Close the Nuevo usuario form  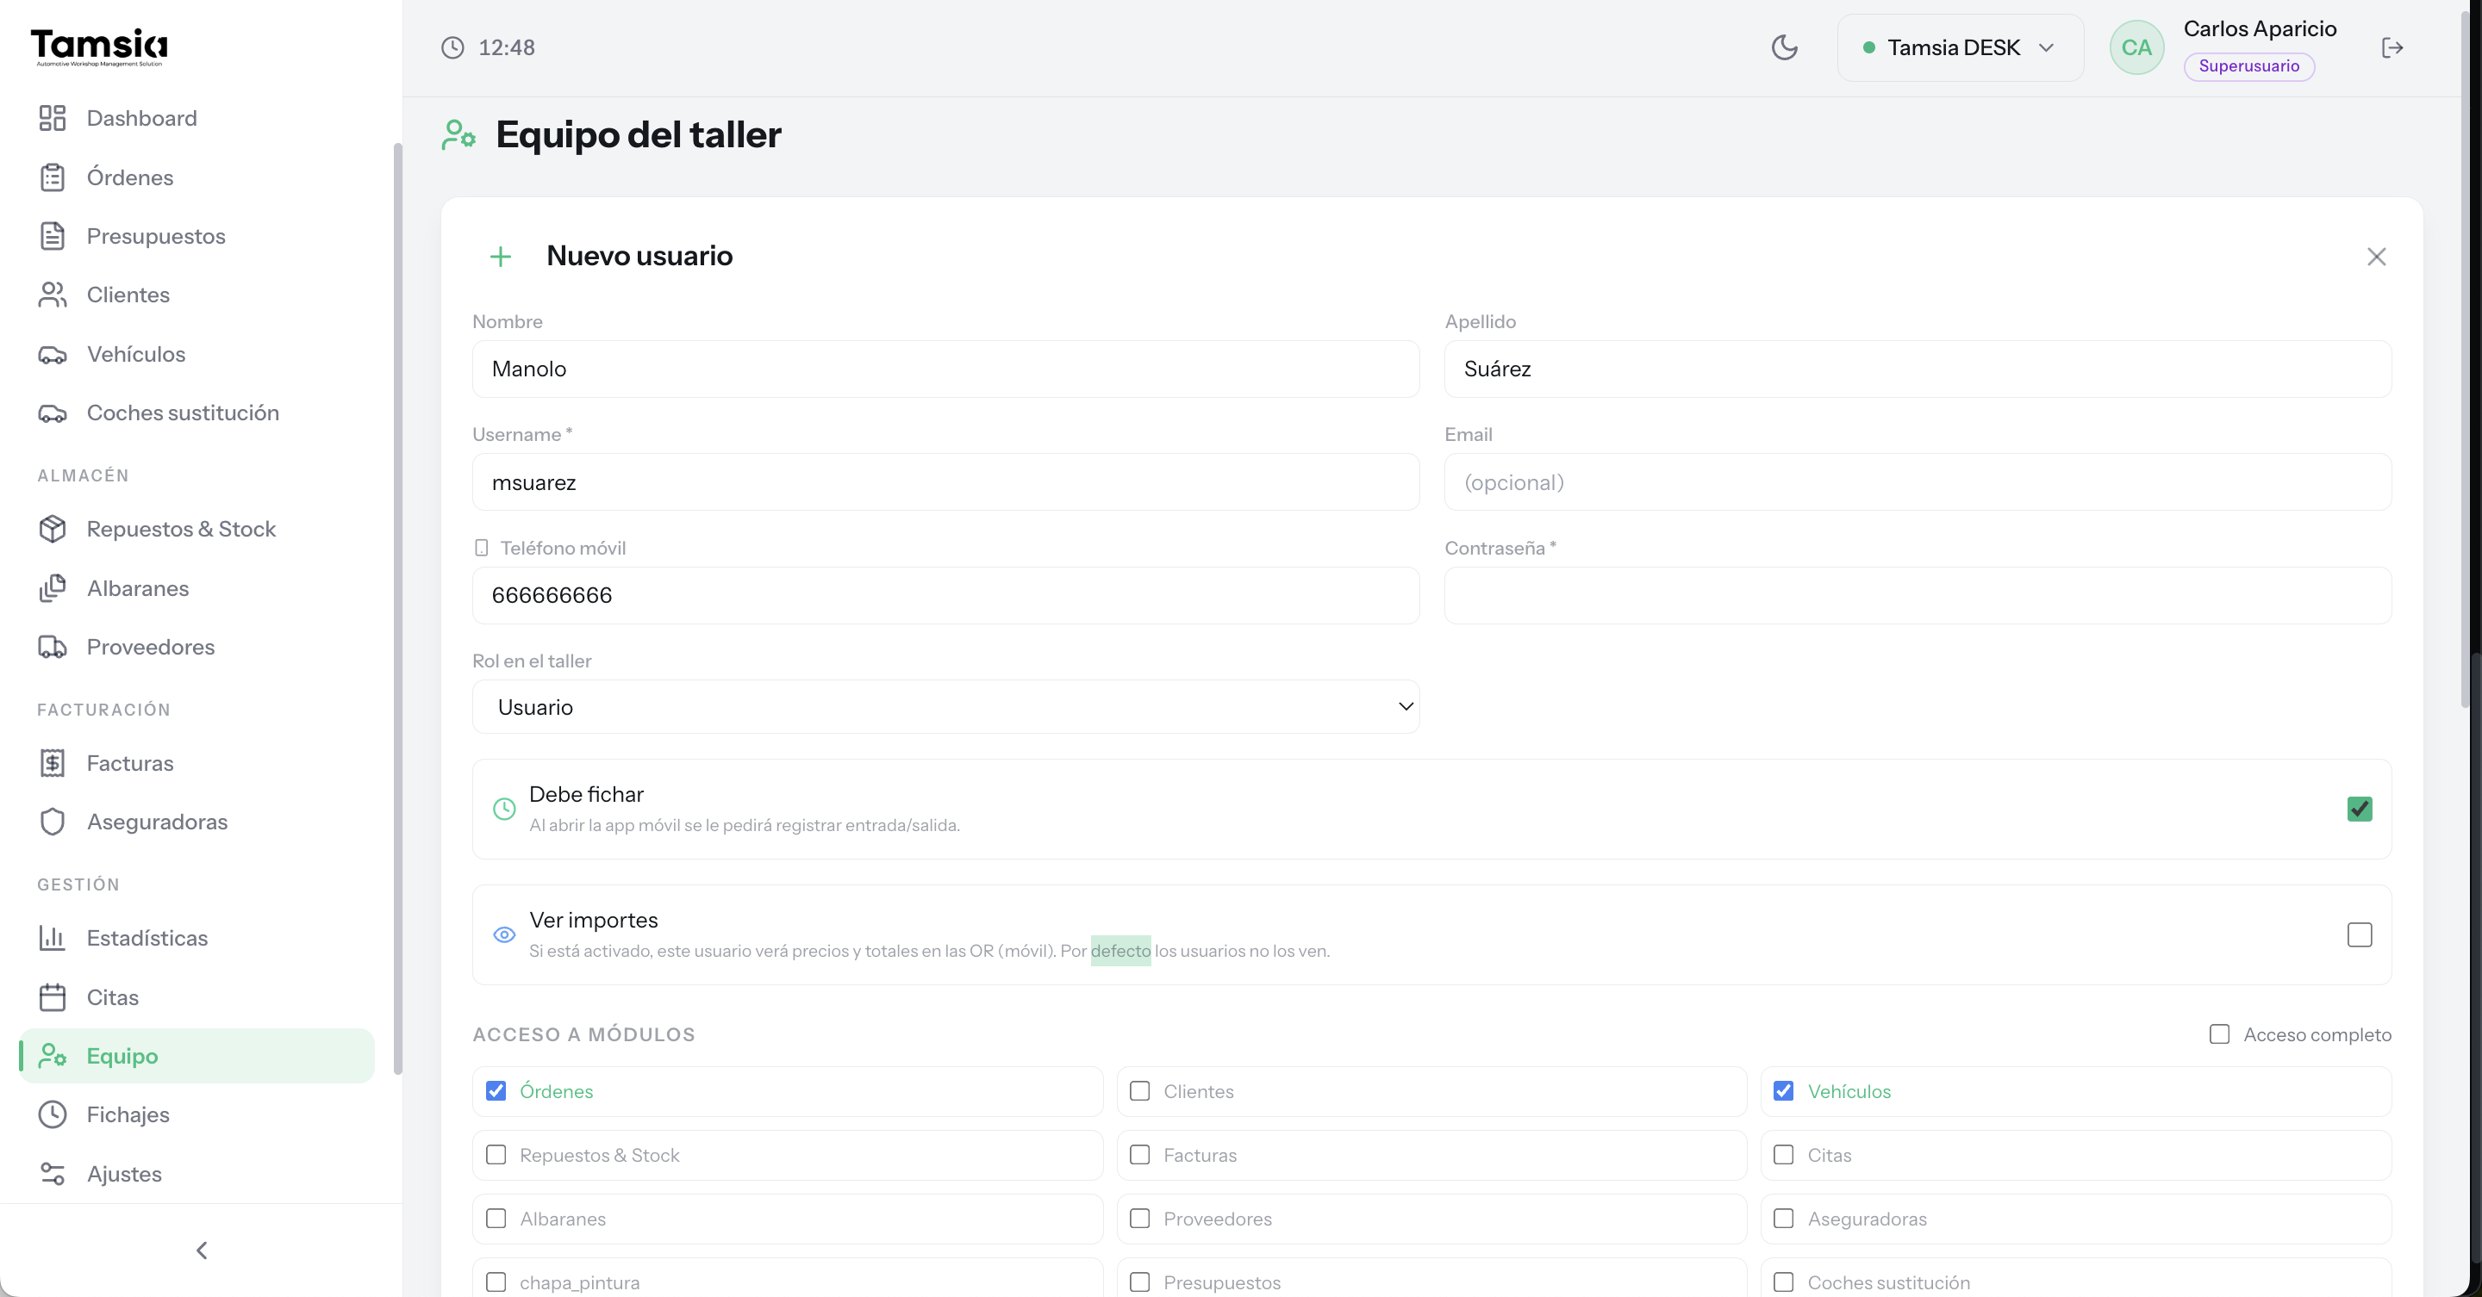[2376, 256]
